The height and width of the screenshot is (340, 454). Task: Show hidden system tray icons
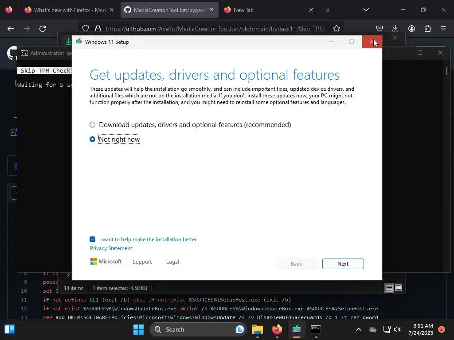point(358,329)
